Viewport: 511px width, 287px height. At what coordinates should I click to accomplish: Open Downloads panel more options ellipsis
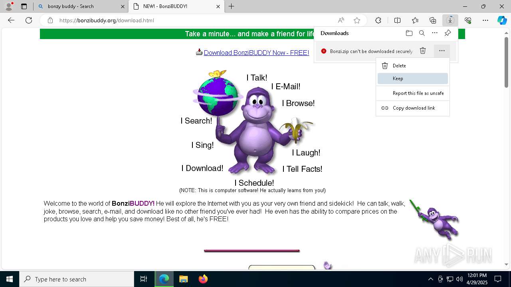tap(435, 33)
